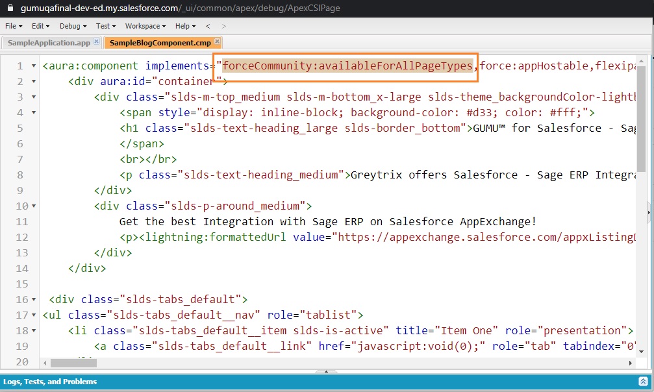The height and width of the screenshot is (392, 654).
Task: Go forward with the > navigation arrow
Action: click(x=224, y=26)
